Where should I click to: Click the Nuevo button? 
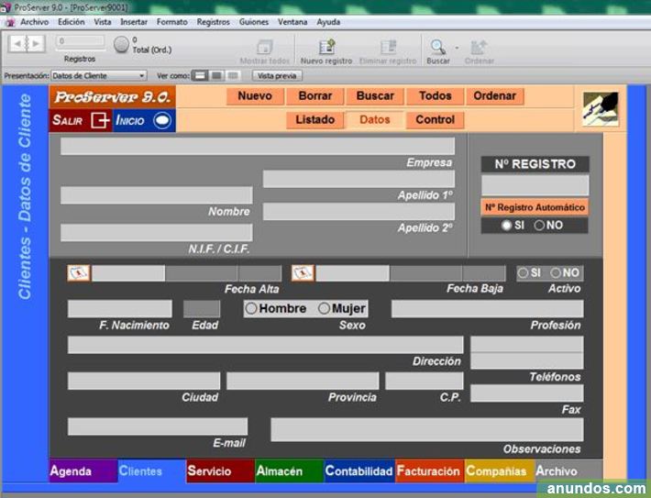[255, 96]
